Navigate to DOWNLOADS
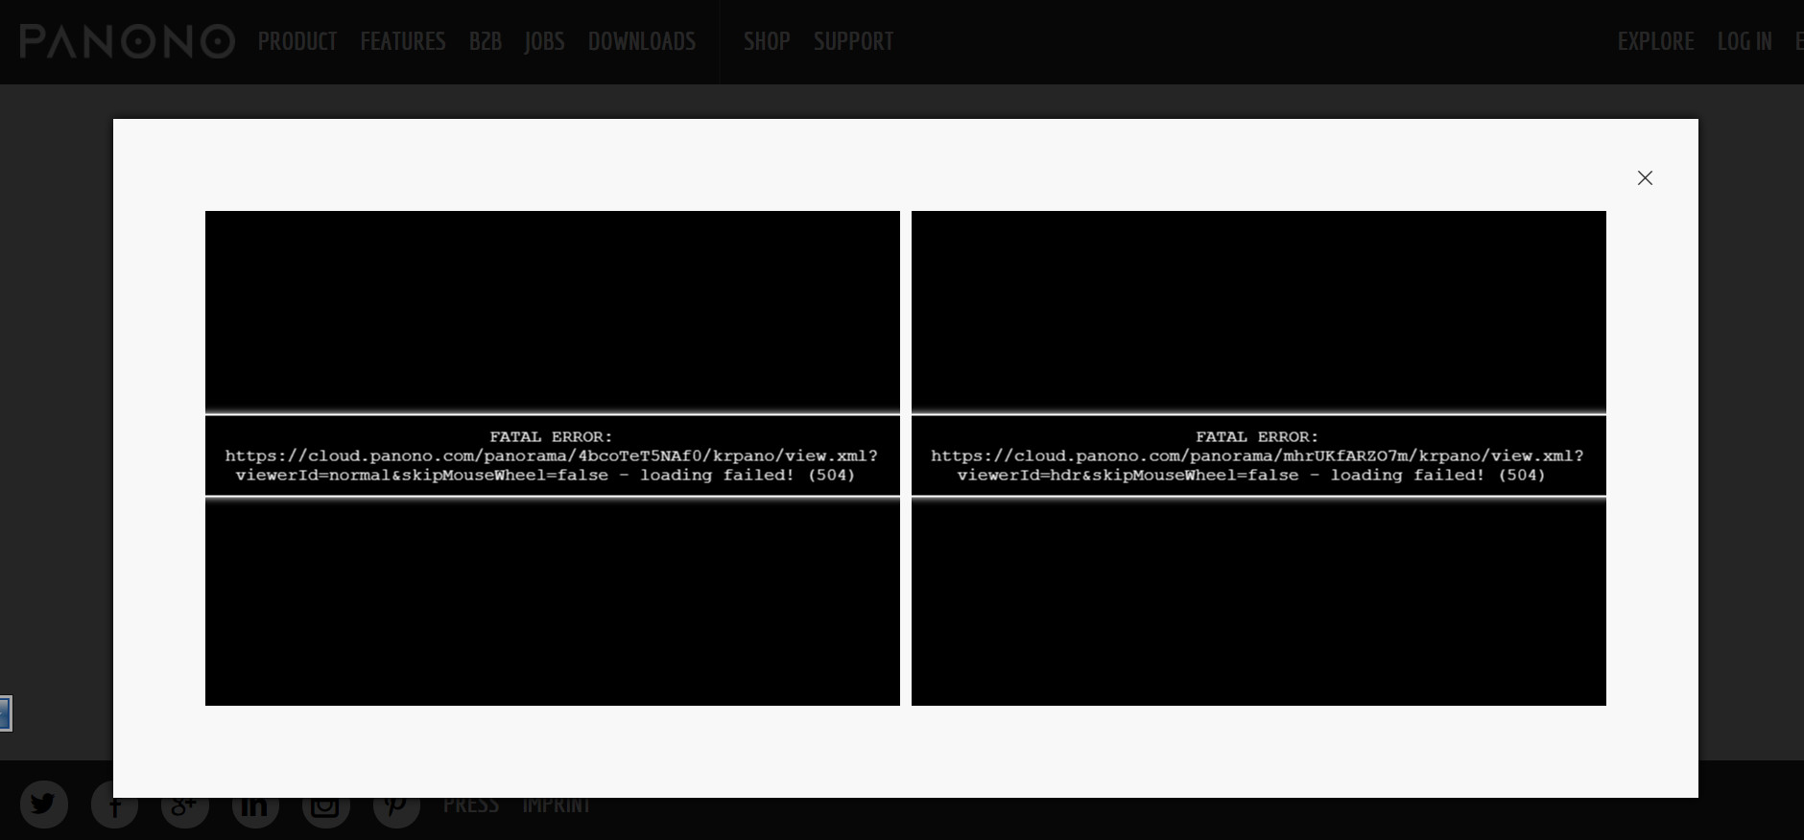 [x=642, y=42]
